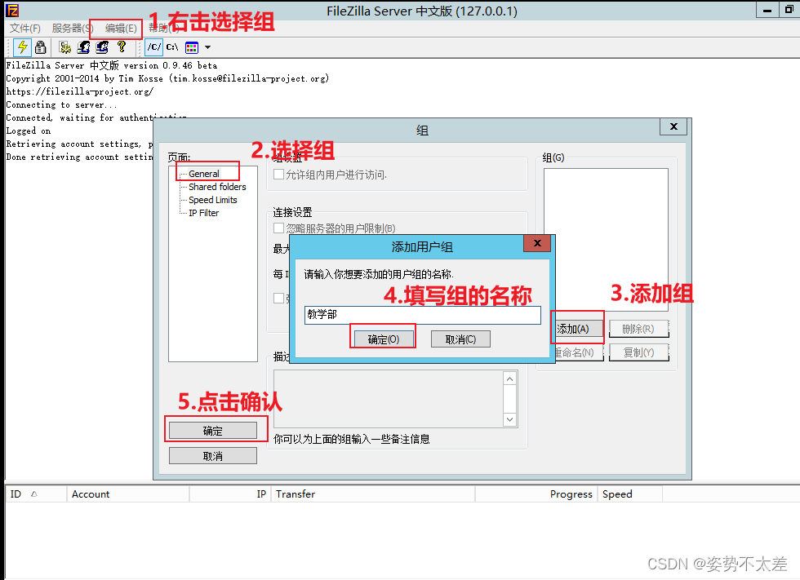Select the Speed Limits page
This screenshot has height=580, width=800.
coord(213,200)
